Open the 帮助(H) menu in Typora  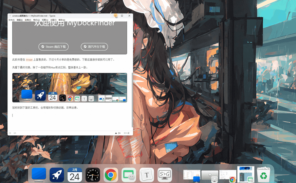click(62, 20)
